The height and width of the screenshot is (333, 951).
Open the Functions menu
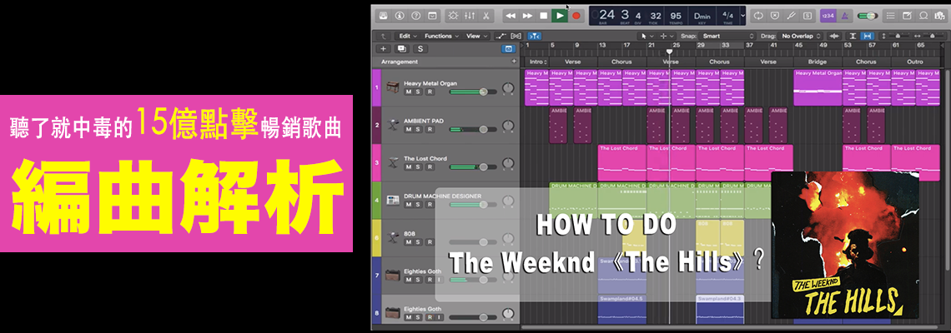click(x=441, y=37)
